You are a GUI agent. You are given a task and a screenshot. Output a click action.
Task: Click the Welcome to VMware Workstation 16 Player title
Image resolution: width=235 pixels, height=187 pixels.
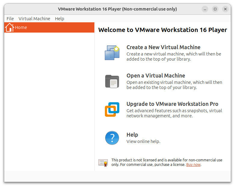(163, 30)
